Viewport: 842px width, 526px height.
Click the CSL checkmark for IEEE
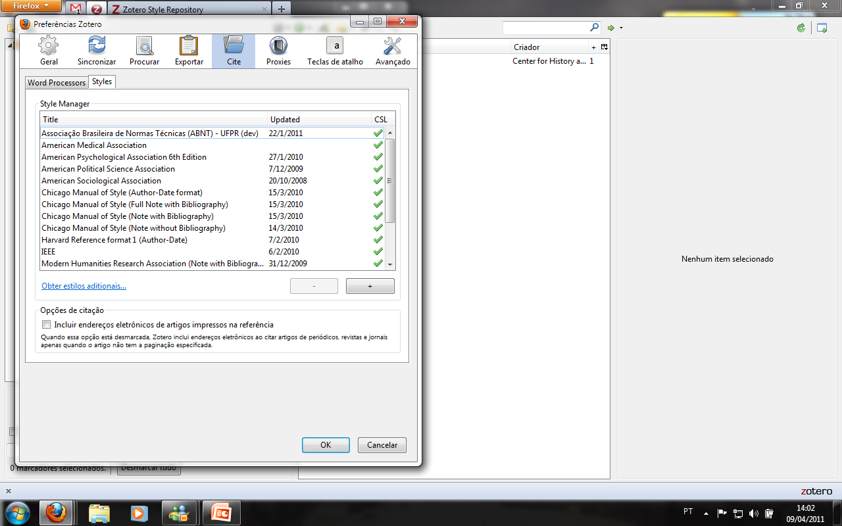click(378, 252)
